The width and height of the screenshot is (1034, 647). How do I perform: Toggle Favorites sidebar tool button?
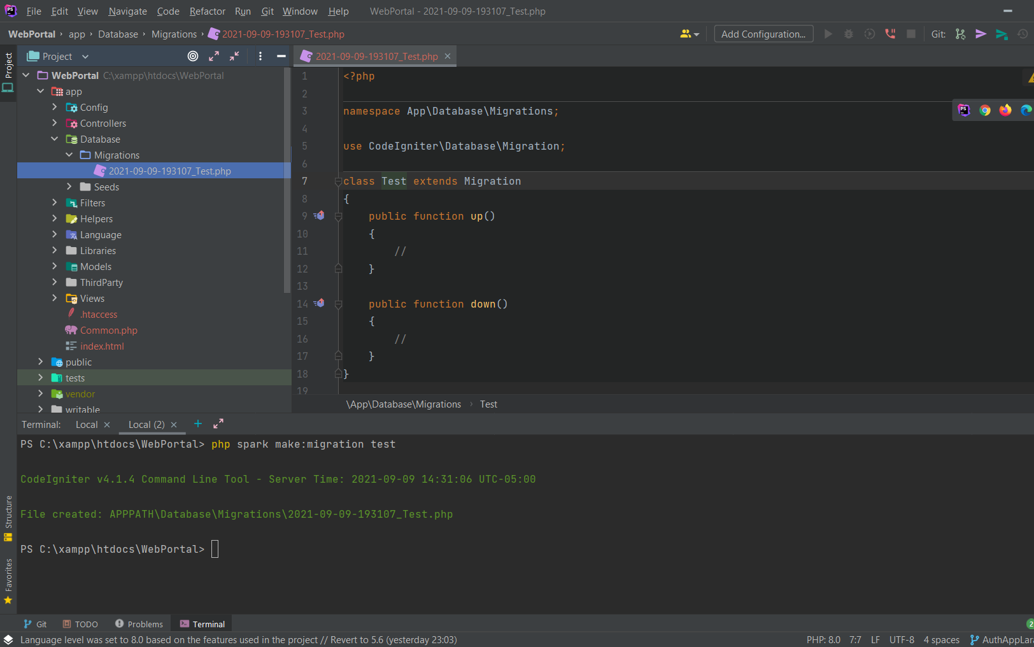click(x=8, y=581)
